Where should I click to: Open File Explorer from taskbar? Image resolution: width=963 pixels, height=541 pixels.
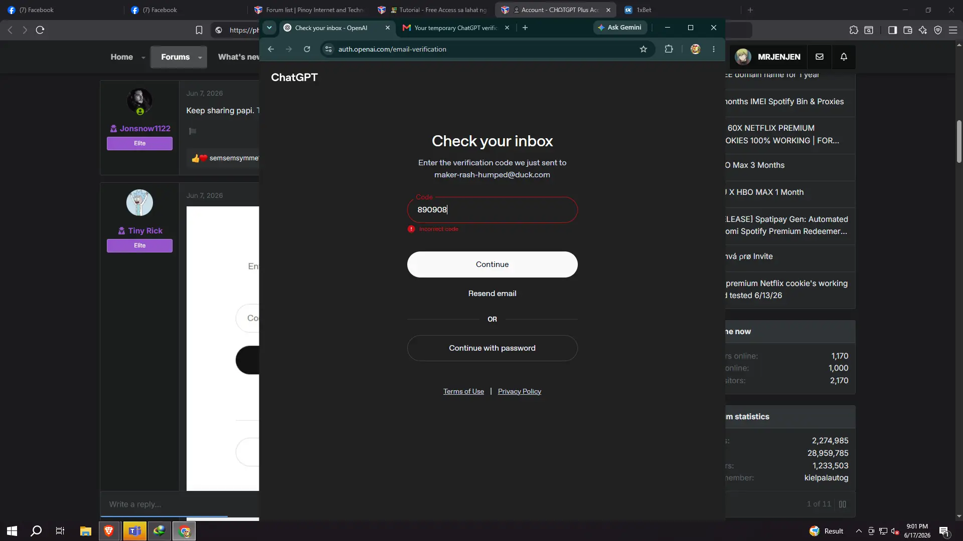(85, 531)
